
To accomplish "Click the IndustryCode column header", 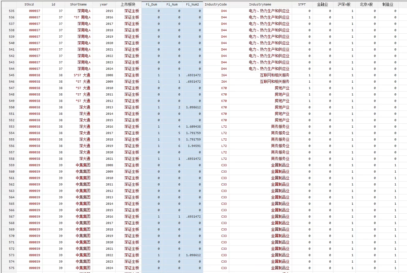I will (216, 4).
